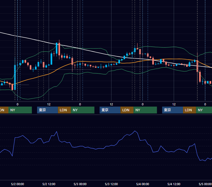Click the NY session block spanning 5/3 00:00

(83, 110)
